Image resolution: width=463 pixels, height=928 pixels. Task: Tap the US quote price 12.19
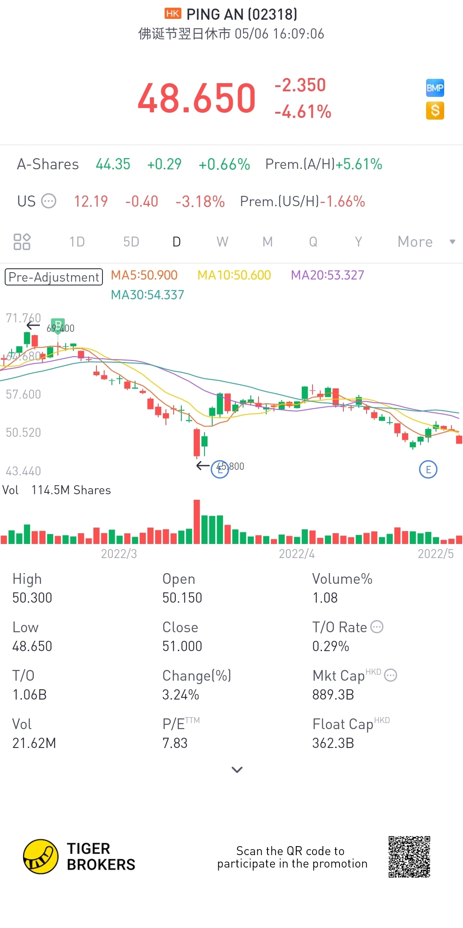(x=91, y=201)
